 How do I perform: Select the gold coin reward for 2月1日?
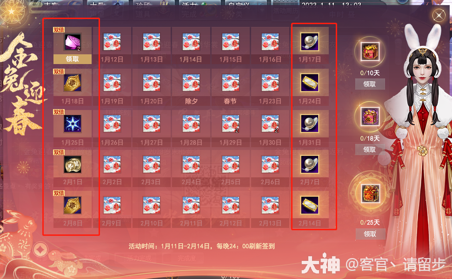tap(73, 164)
